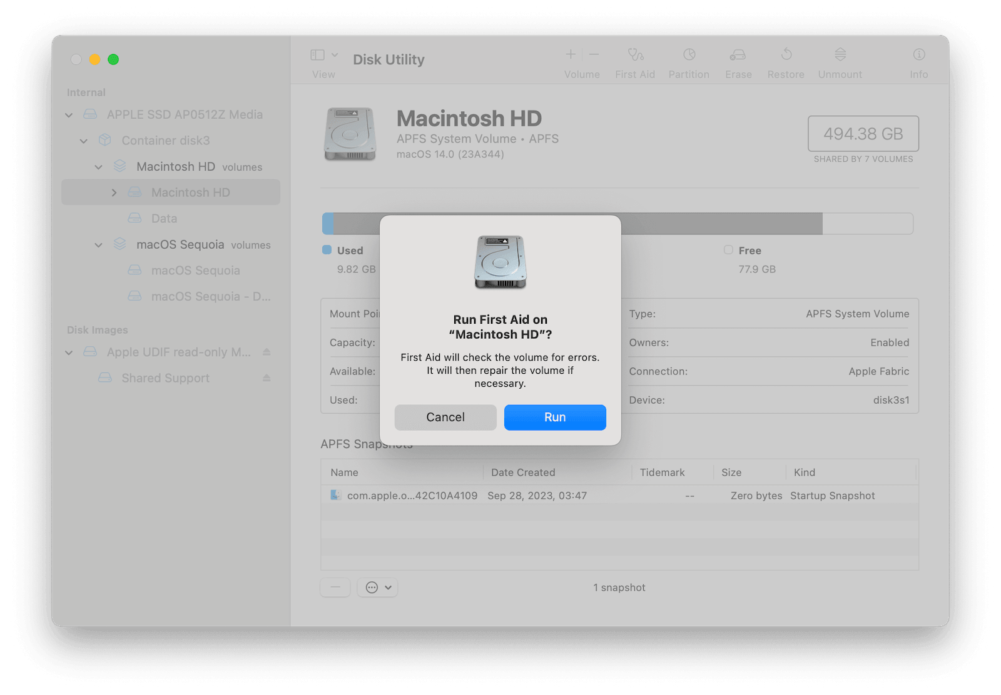This screenshot has height=695, width=1001.
Task: Click the snapshot file icon
Action: tap(336, 495)
